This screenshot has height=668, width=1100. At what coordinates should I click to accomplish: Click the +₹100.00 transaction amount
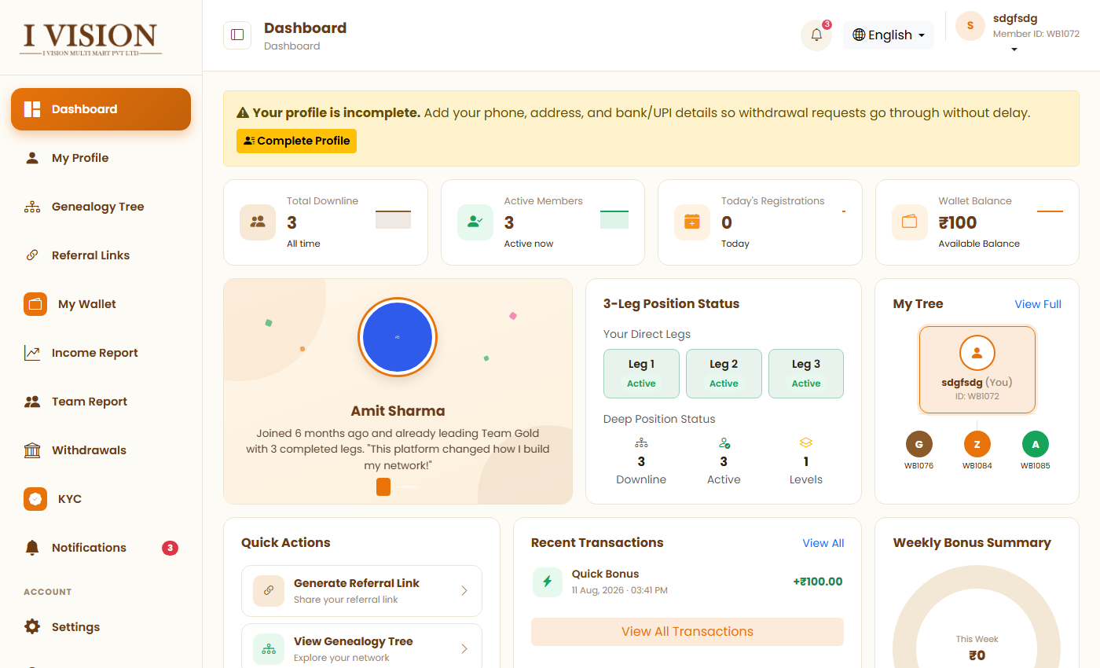818,582
